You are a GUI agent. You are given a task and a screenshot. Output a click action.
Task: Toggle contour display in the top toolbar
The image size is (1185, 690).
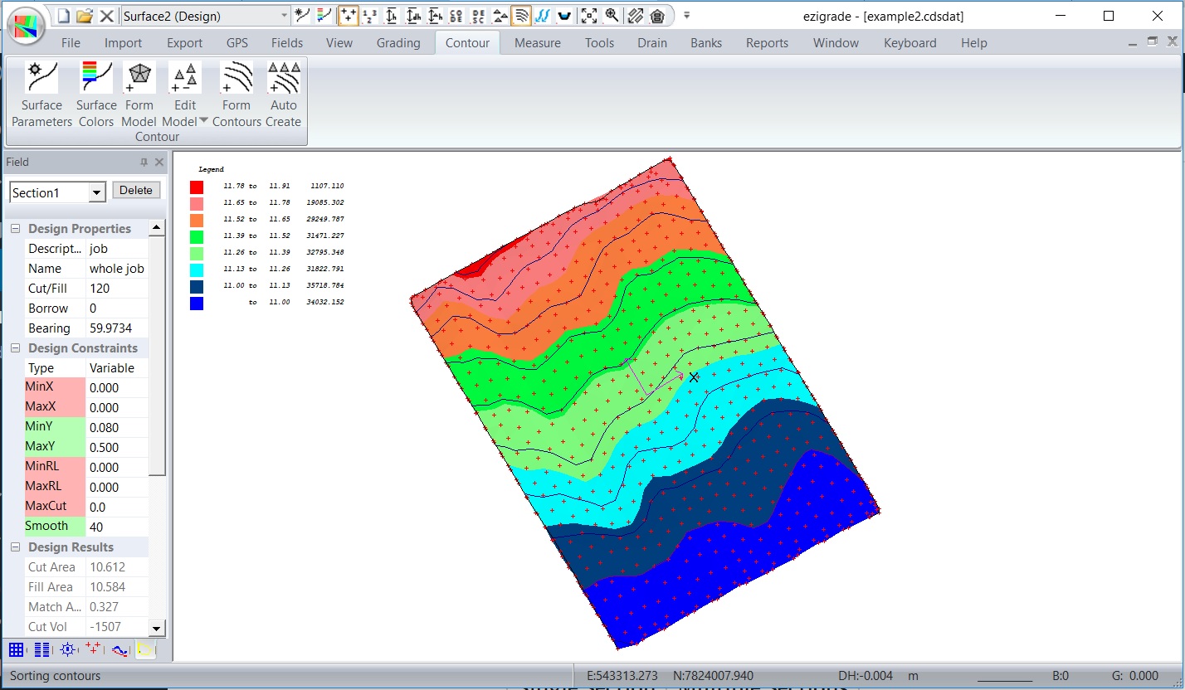click(x=521, y=16)
